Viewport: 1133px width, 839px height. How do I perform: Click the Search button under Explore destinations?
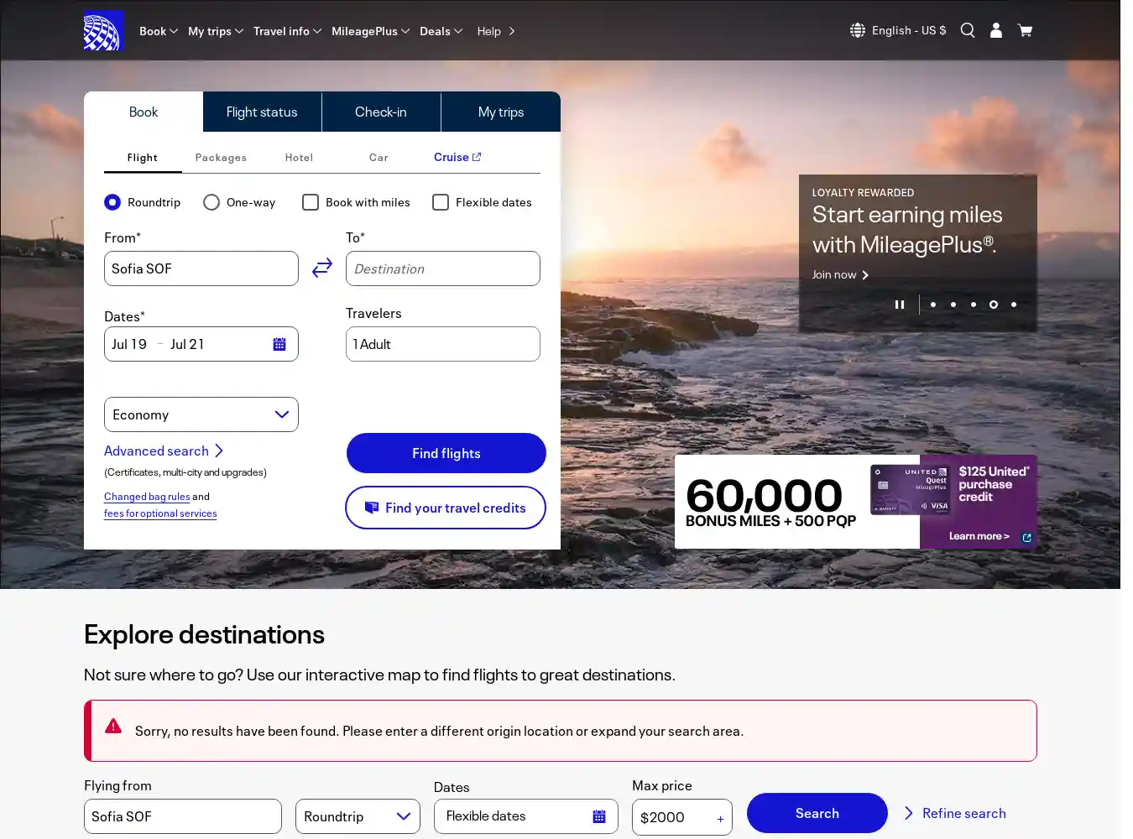point(817,813)
